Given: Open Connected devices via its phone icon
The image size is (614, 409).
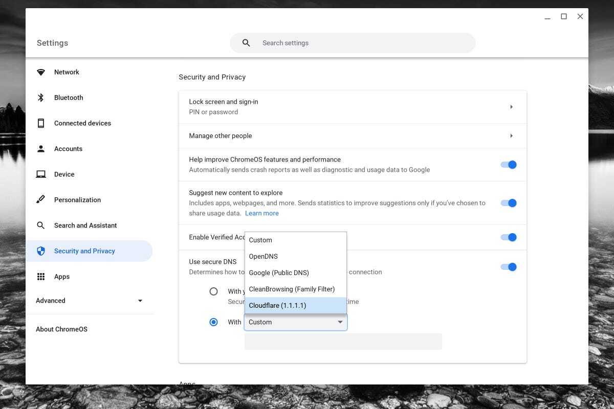Looking at the screenshot, I should (41, 123).
